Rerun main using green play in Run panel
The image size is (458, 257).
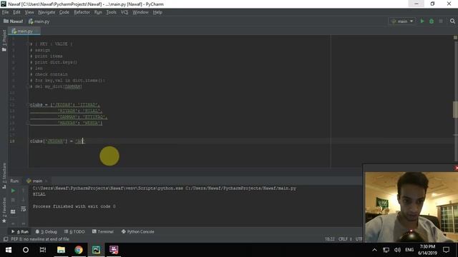(13, 191)
